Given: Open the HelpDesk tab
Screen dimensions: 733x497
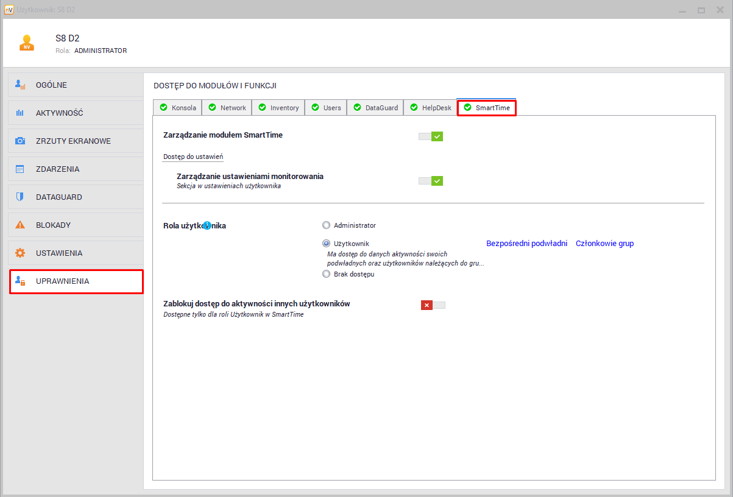Looking at the screenshot, I should click(x=430, y=108).
